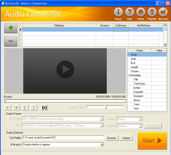
Task: Set end mark with right bracket button
Action: 34,107
